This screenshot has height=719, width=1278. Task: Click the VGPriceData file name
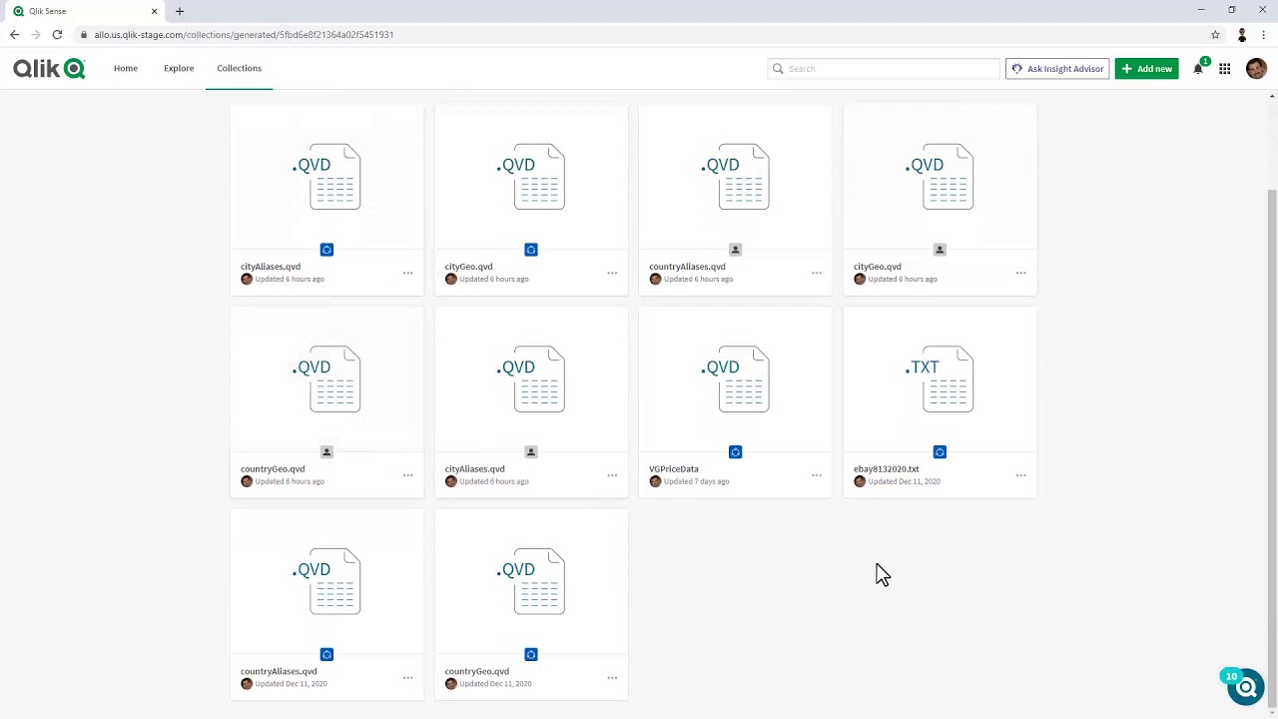(674, 468)
